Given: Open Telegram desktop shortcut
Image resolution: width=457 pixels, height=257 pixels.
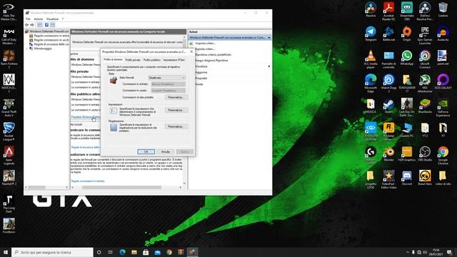Looking at the screenshot, I should coord(371,34).
